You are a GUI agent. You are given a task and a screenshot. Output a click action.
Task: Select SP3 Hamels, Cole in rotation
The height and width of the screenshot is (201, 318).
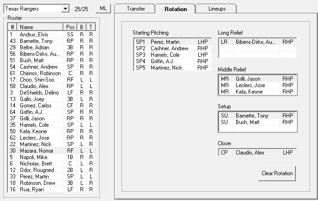click(171, 55)
